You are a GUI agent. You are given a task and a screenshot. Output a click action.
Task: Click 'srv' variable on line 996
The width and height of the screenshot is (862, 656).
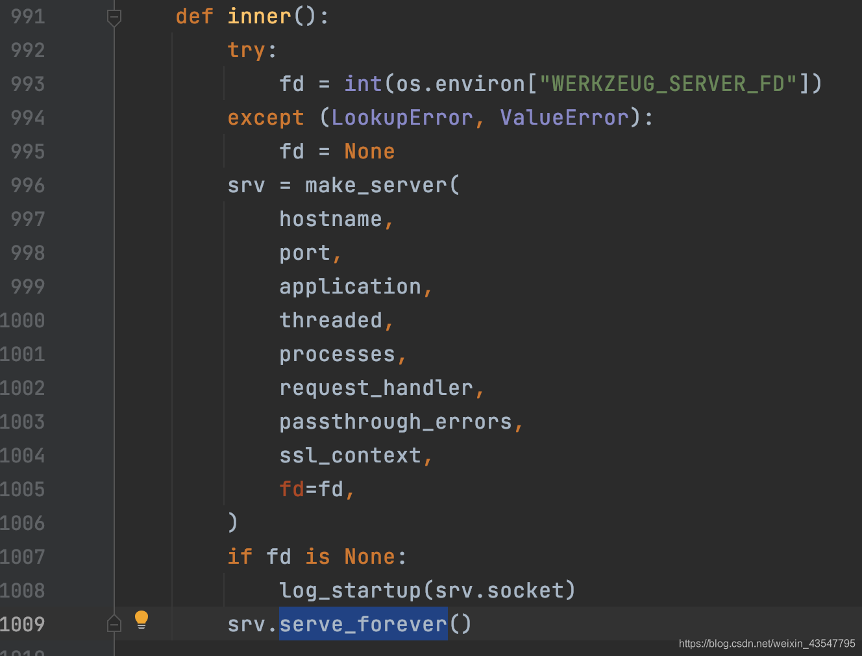coord(246,186)
